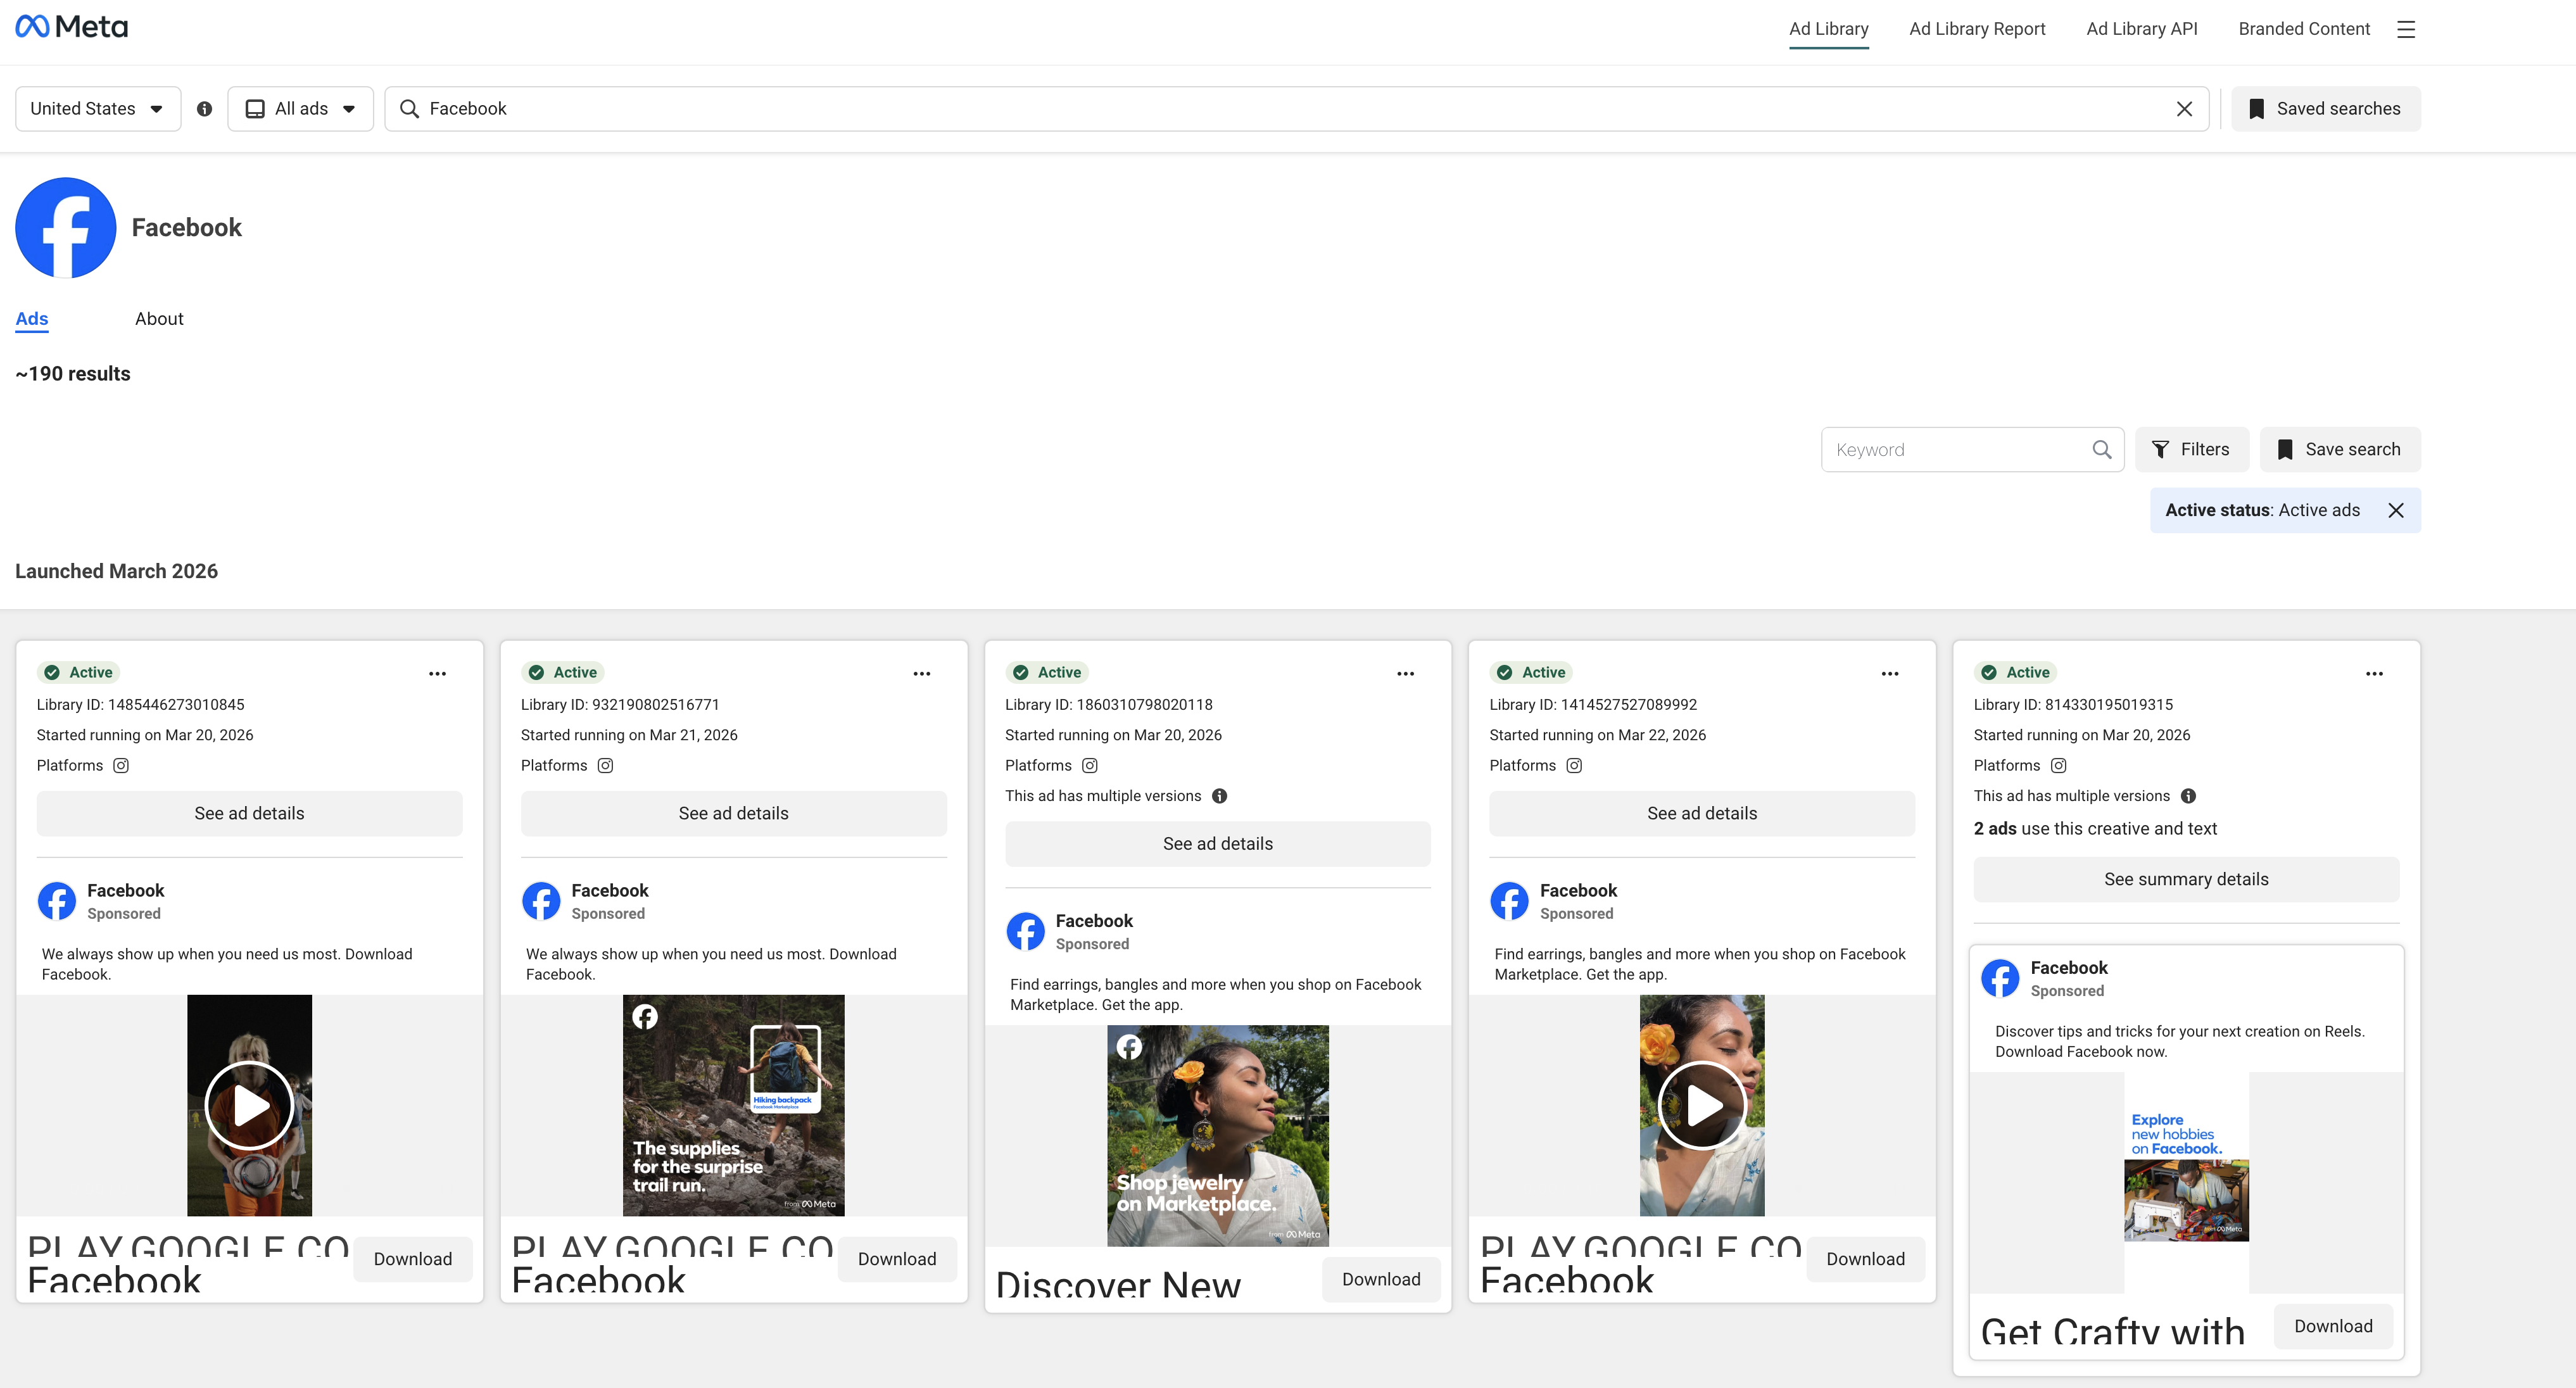
Task: Expand the United States country dropdown
Action: click(x=97, y=109)
